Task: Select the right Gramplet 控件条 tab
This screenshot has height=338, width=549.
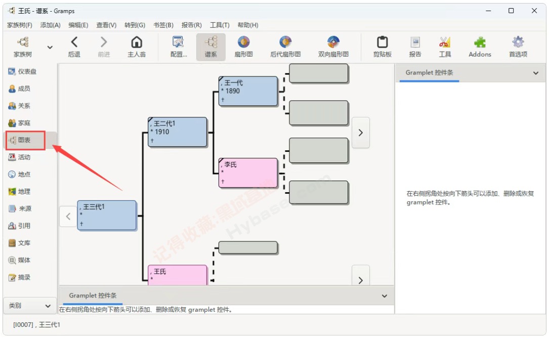Action: (x=429, y=73)
